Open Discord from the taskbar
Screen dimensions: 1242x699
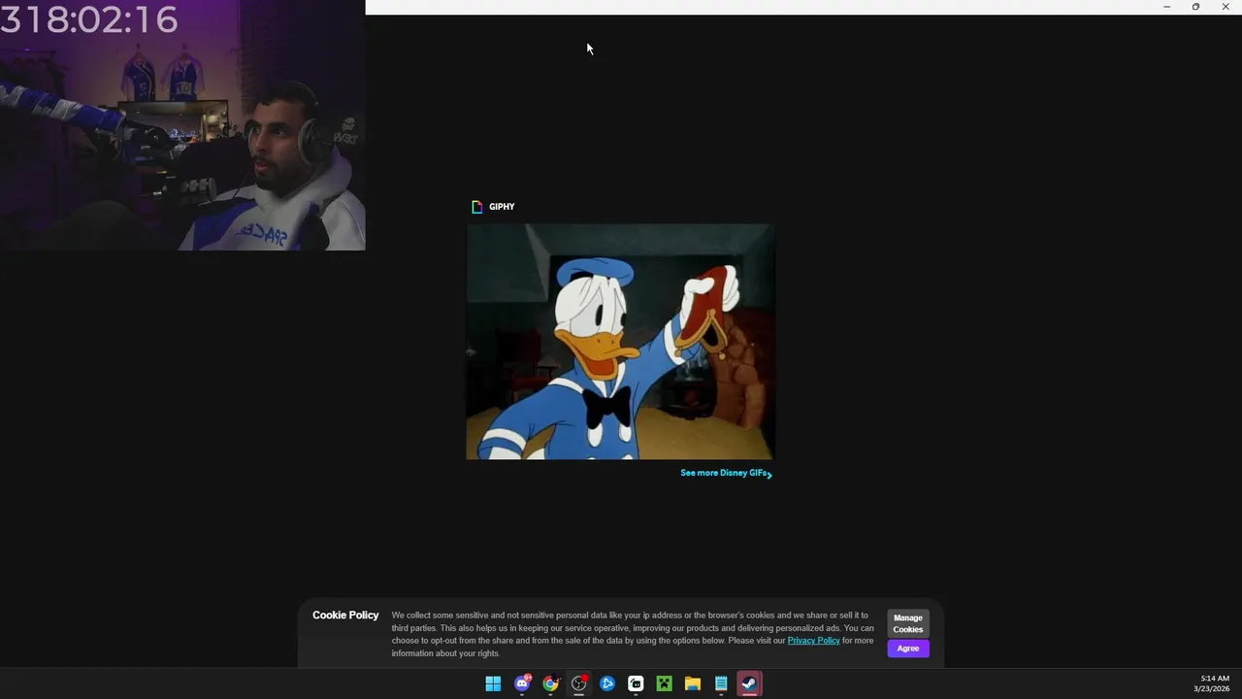[522, 683]
